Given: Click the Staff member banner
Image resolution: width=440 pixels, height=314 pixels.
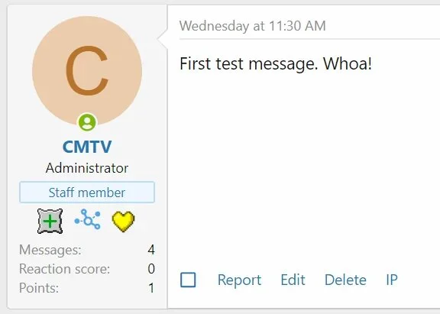Looking at the screenshot, I should click(x=87, y=193).
